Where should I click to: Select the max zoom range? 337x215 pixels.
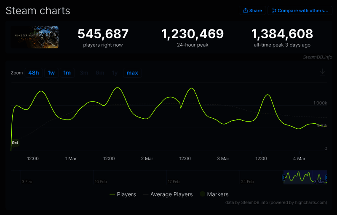[132, 73]
